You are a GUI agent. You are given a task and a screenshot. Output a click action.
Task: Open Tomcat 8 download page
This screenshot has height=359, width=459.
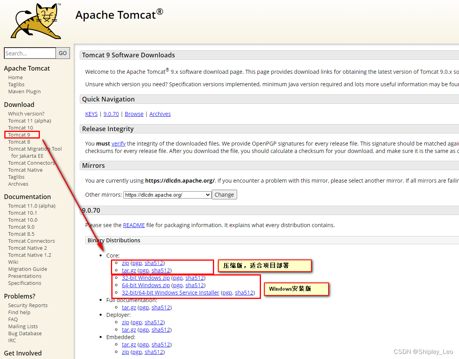click(19, 142)
